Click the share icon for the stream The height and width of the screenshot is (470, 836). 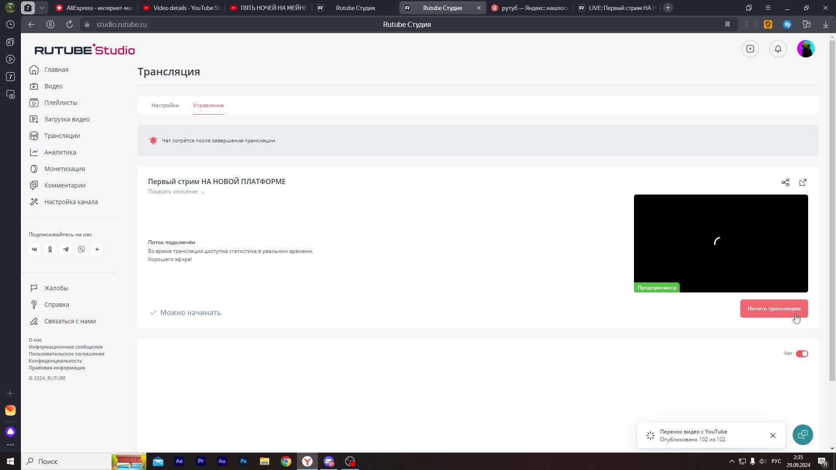(x=785, y=182)
